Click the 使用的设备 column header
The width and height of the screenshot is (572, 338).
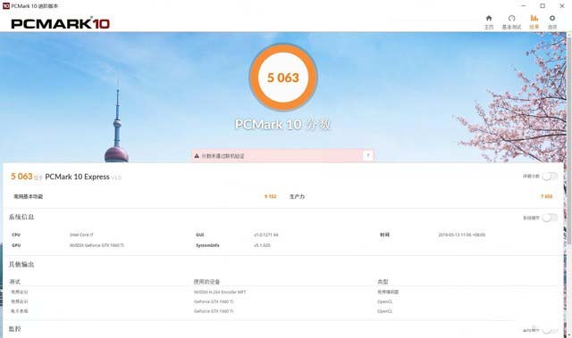206,282
